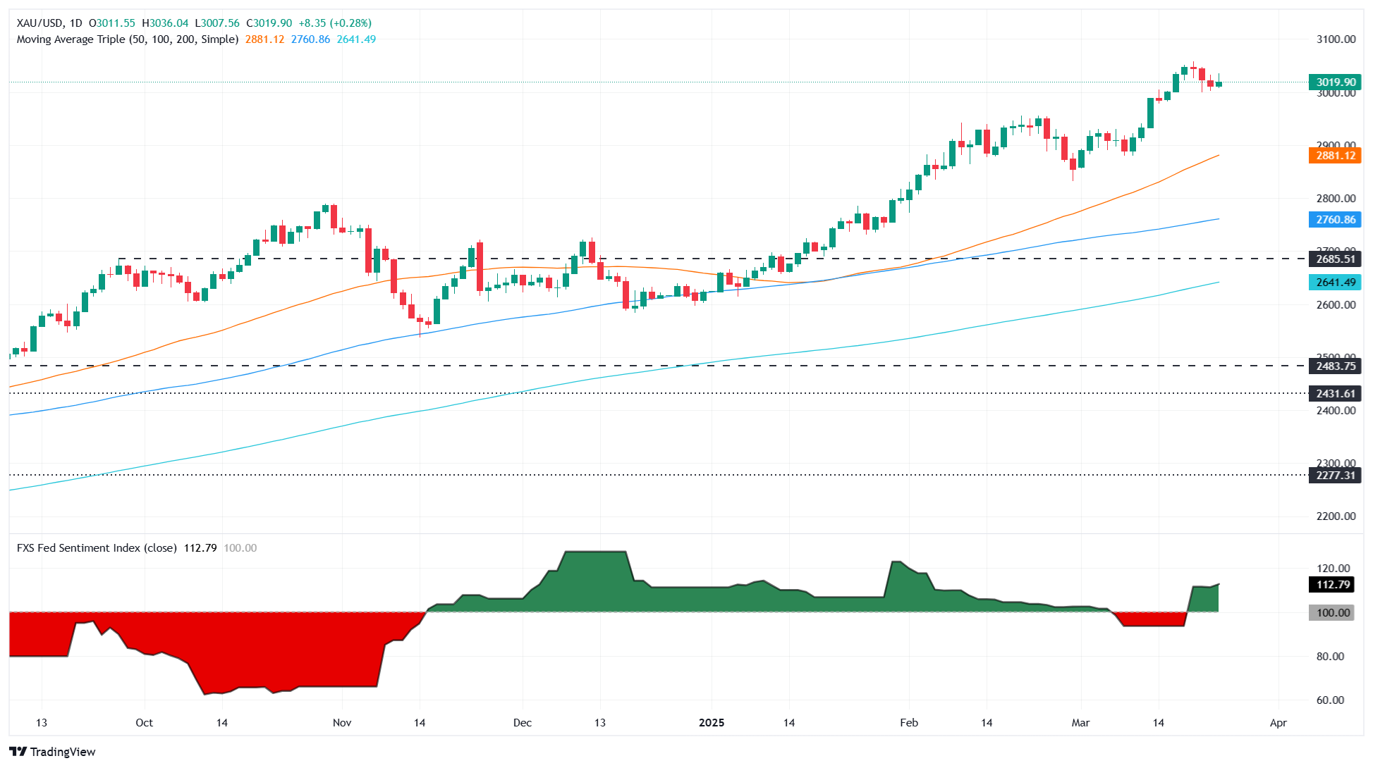Click the blue 2760.86 price axis tag
This screenshot has width=1373, height=768.
[x=1335, y=220]
